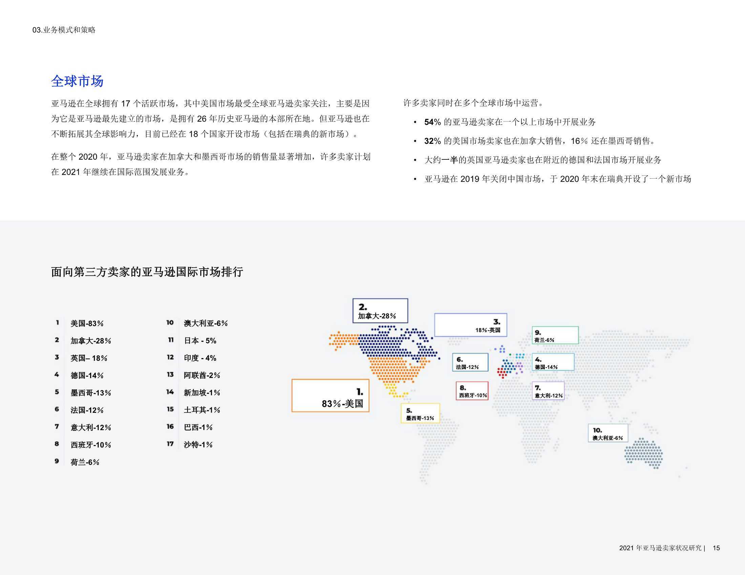Click the map callout 4. 德国-14%

(x=553, y=362)
